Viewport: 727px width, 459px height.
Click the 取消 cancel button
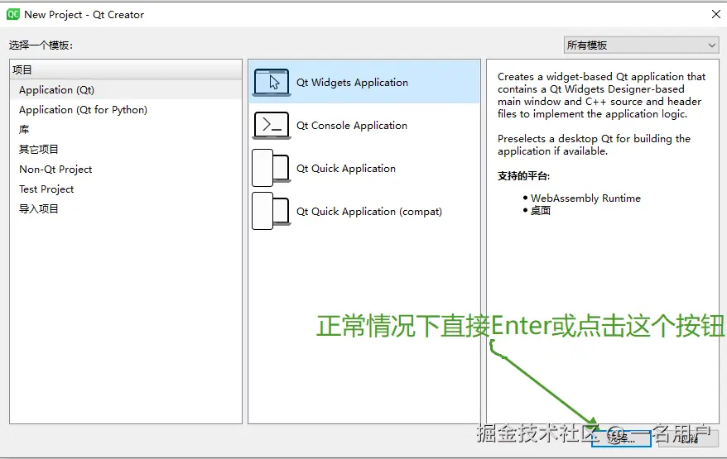688,438
